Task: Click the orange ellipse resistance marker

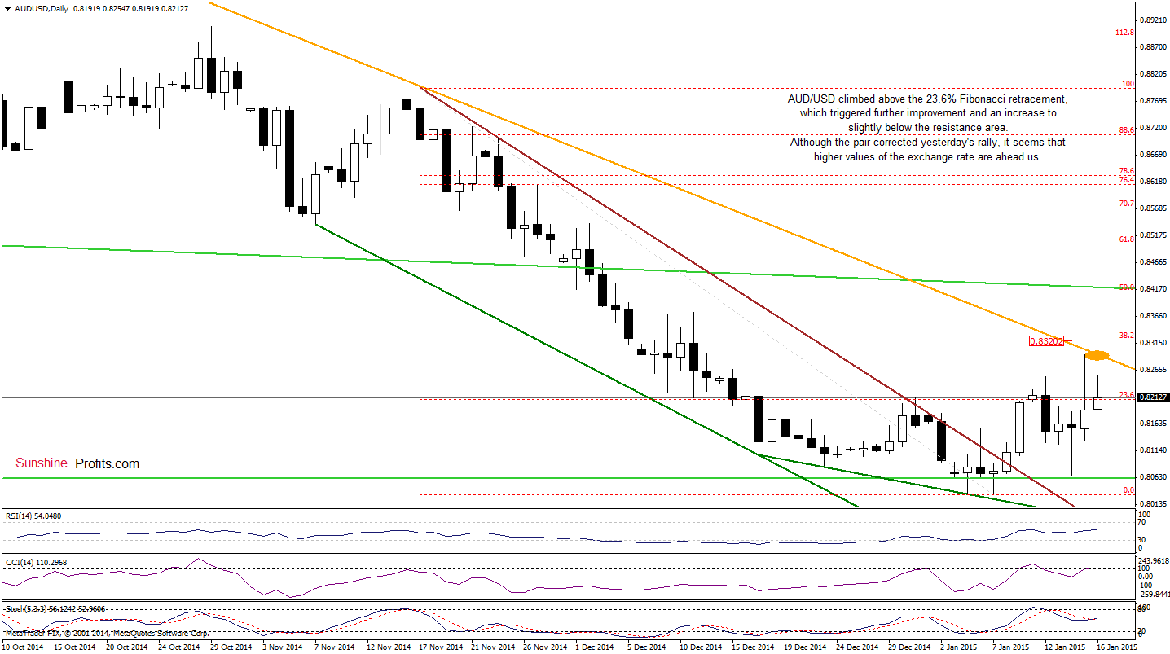Action: coord(1097,355)
